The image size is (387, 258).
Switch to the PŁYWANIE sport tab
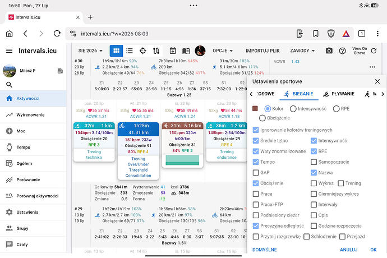click(x=339, y=94)
